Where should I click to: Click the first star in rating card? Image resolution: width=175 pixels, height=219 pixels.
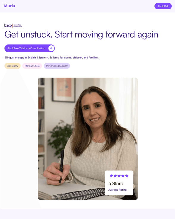pyautogui.click(x=111, y=176)
